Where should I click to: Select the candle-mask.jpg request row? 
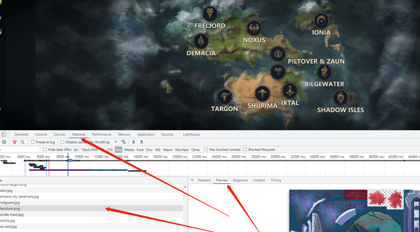point(91,215)
